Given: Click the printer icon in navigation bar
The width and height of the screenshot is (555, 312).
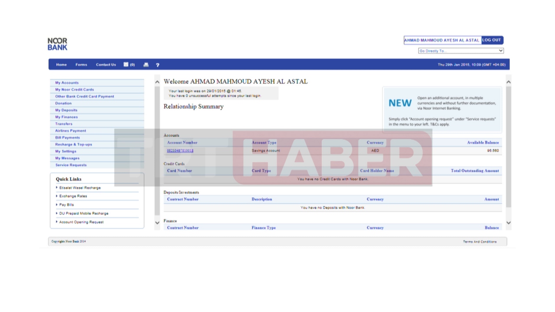Looking at the screenshot, I should coord(146,65).
